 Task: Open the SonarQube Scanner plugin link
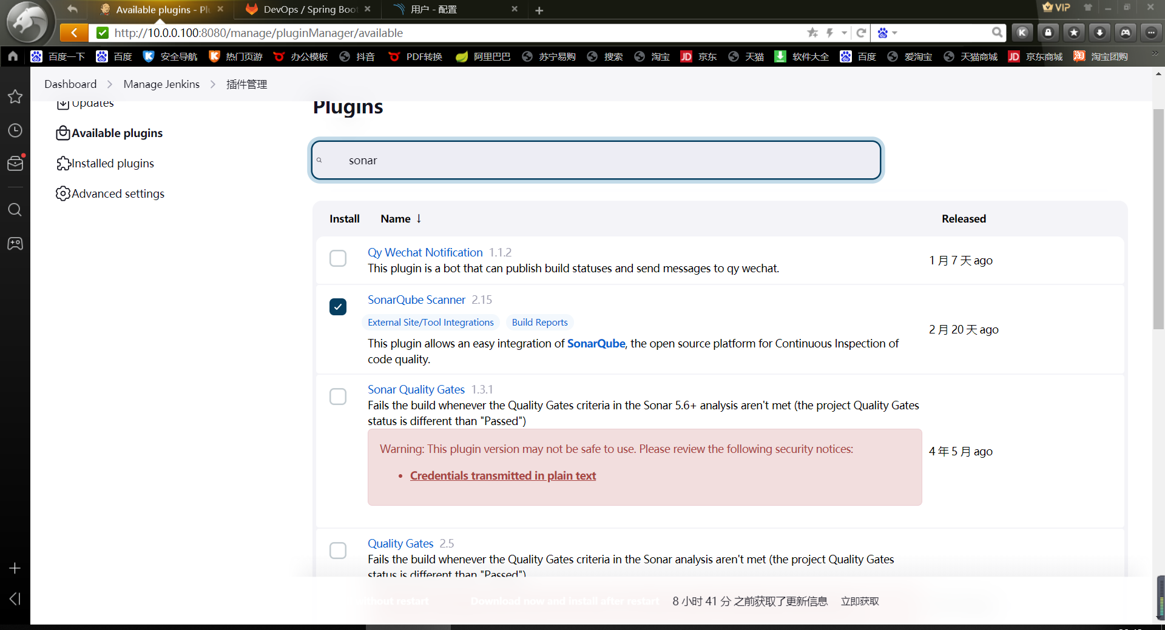416,300
